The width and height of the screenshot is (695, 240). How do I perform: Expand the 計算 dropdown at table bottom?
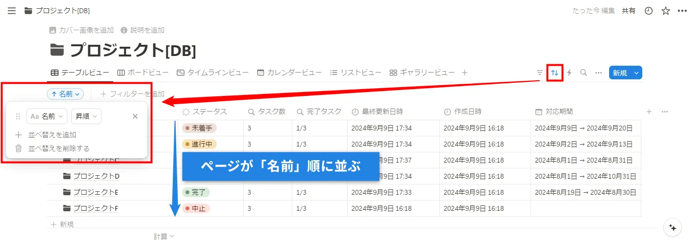(x=164, y=236)
